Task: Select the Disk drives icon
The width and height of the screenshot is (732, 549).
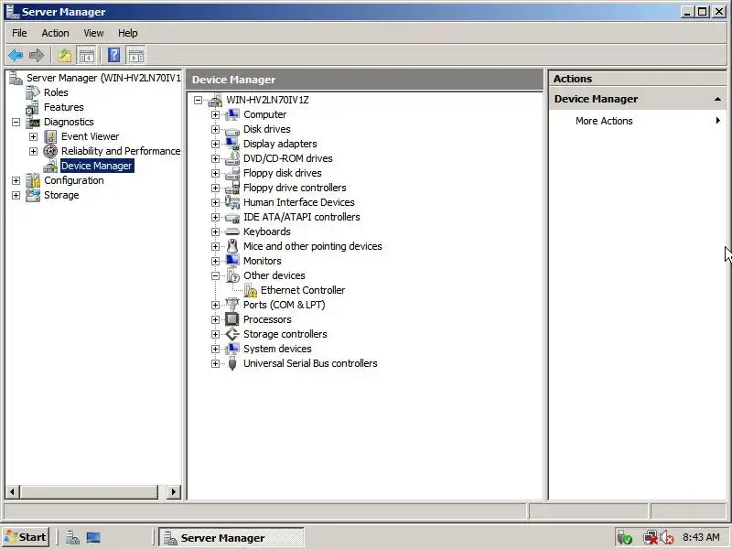Action: pyautogui.click(x=232, y=129)
